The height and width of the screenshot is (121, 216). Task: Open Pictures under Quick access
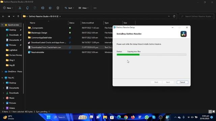(x=12, y=45)
